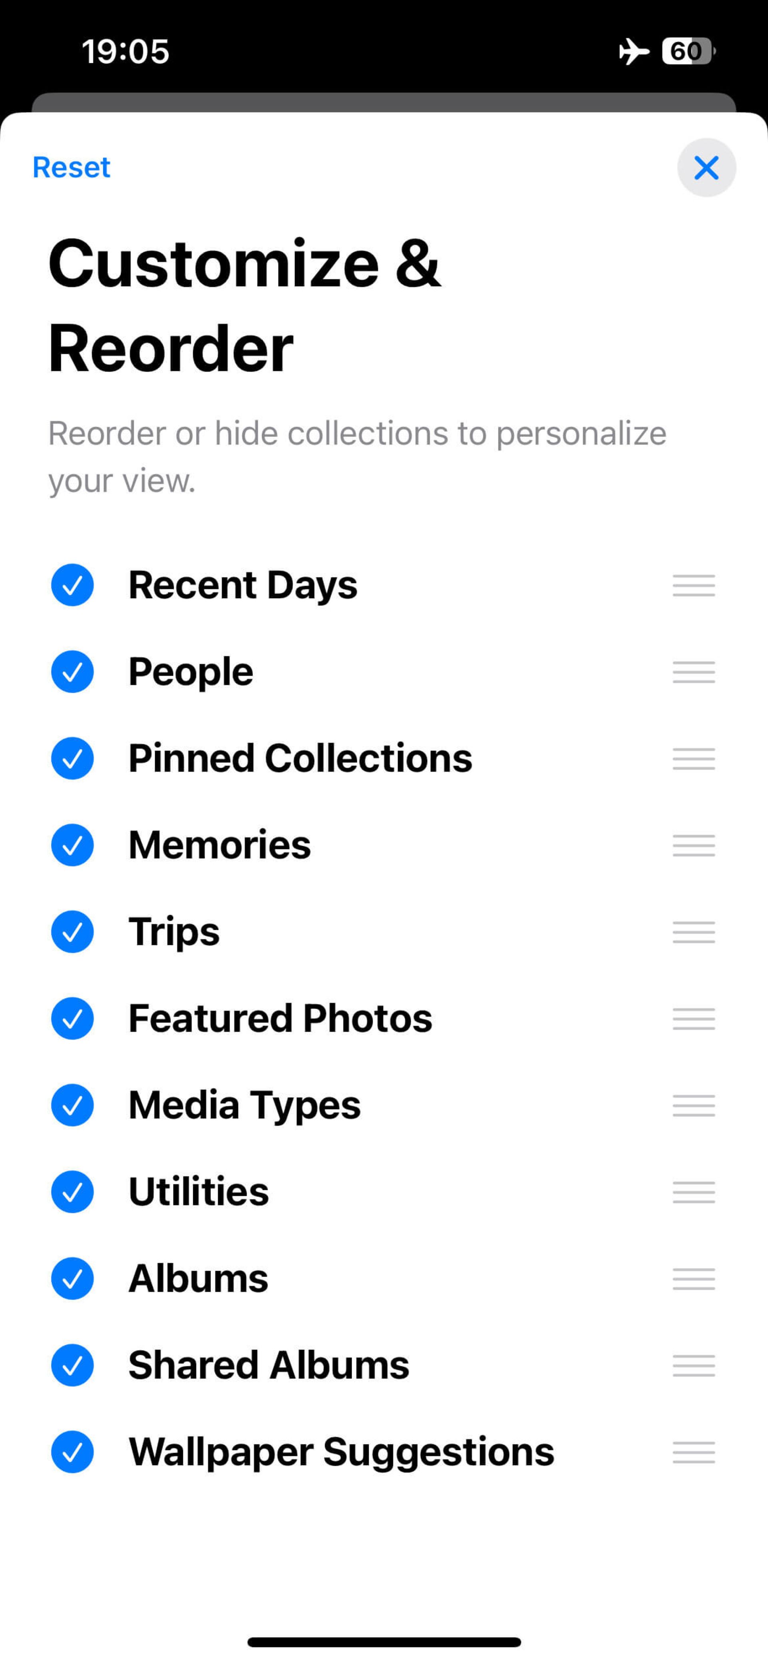Screen dimensions: 768x1663
Task: Uncheck the Recent Days collection
Action: (x=72, y=586)
